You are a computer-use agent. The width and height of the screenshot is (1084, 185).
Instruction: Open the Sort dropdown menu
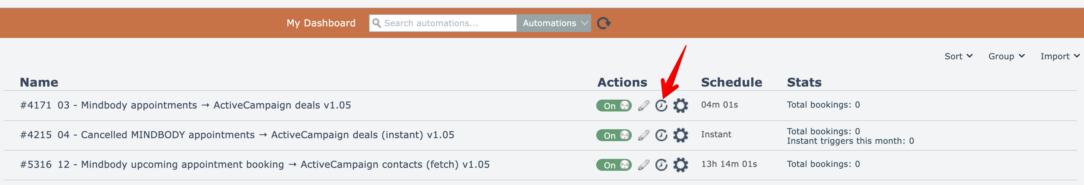pyautogui.click(x=958, y=56)
